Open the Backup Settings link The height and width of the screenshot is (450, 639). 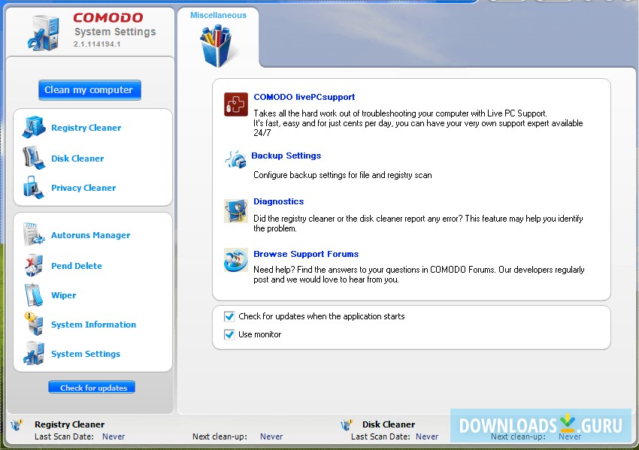pyautogui.click(x=286, y=156)
